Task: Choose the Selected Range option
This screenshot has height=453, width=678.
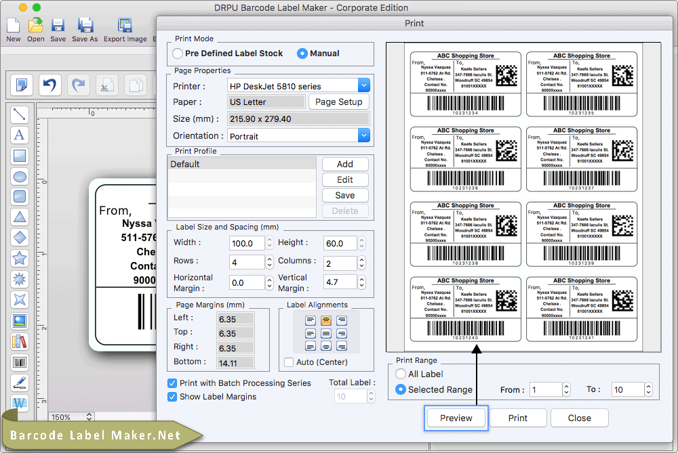Action: pyautogui.click(x=401, y=389)
